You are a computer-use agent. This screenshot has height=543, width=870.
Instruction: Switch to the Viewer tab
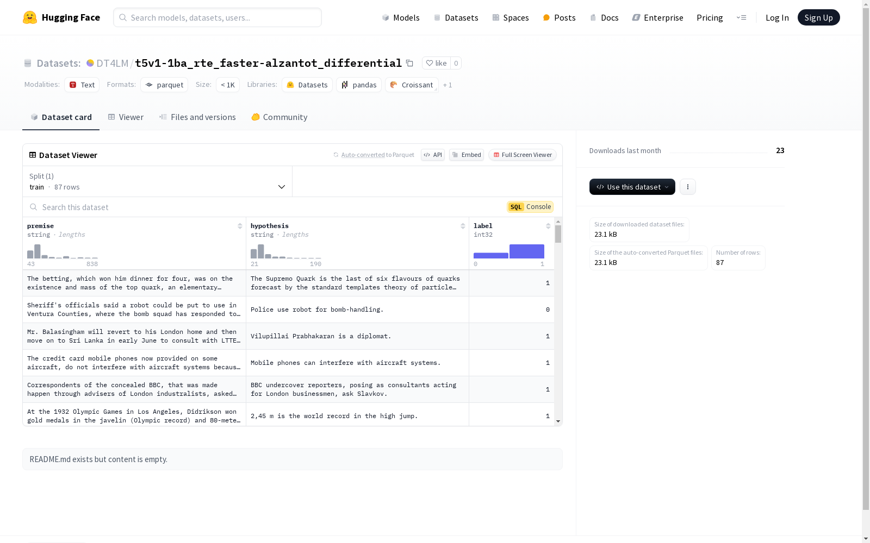[x=126, y=117]
